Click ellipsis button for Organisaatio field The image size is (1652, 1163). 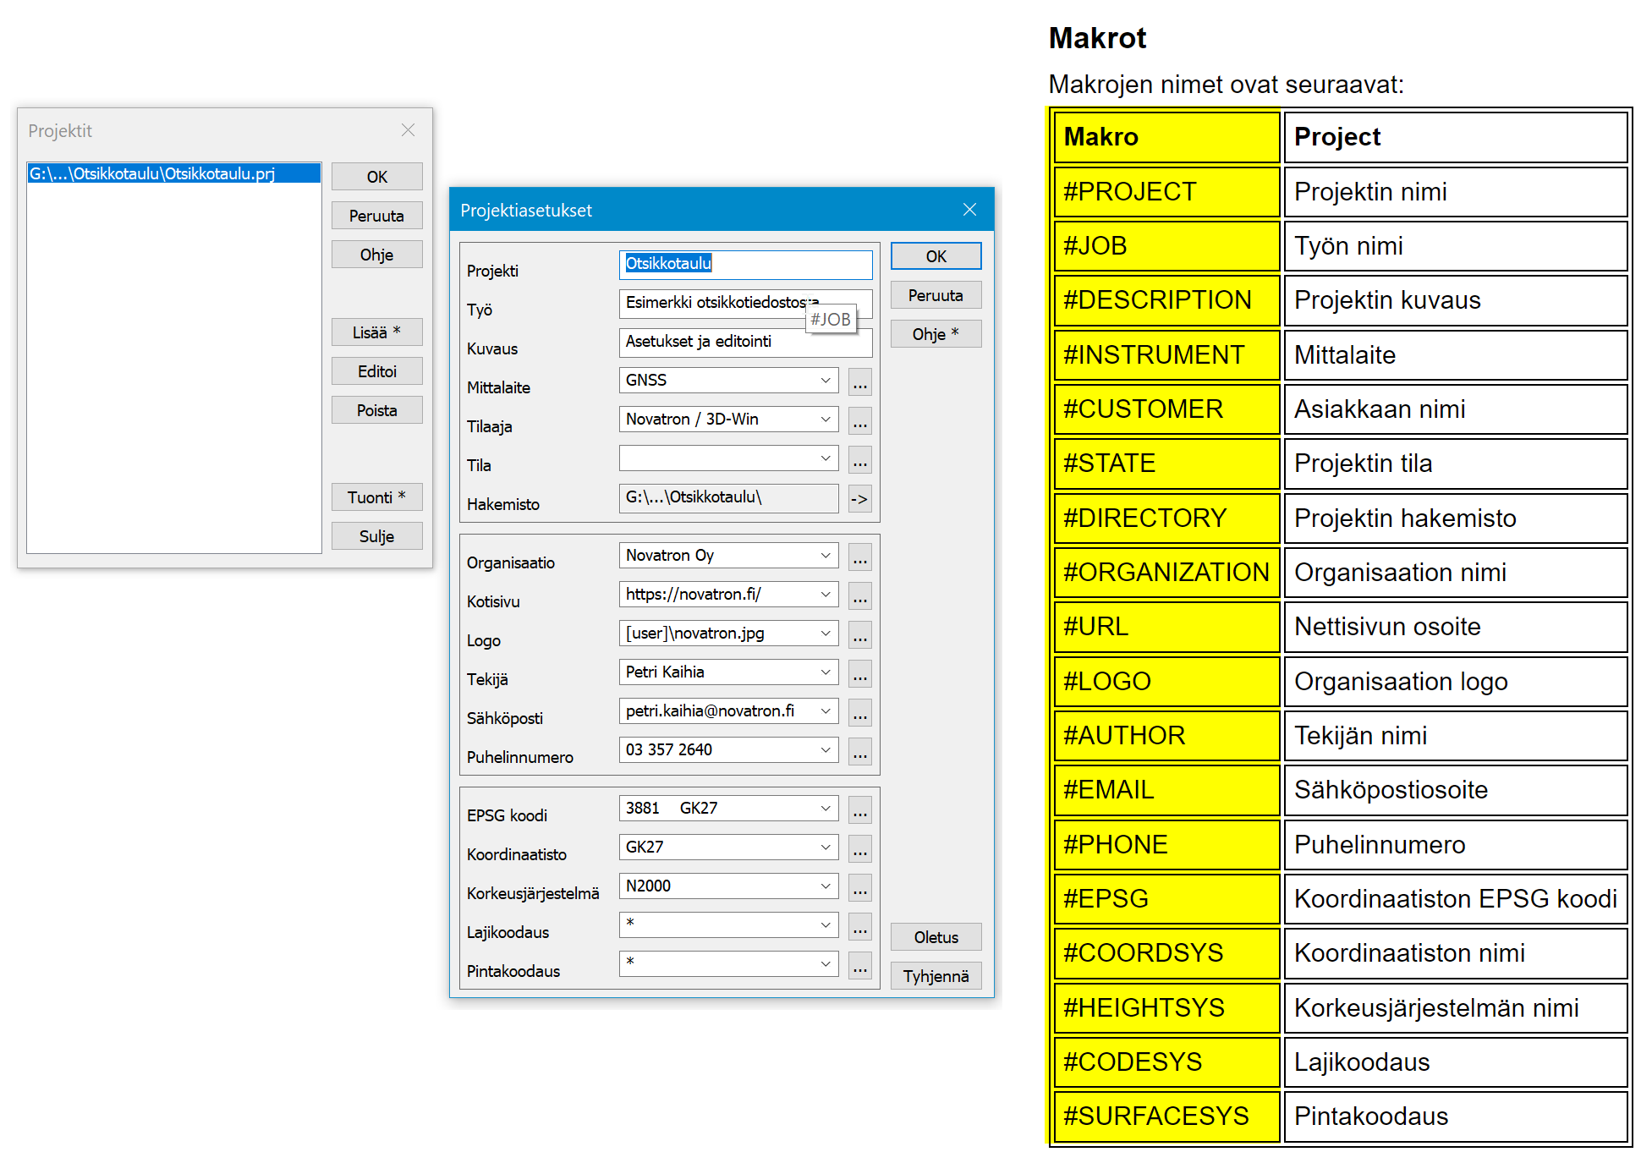(859, 557)
